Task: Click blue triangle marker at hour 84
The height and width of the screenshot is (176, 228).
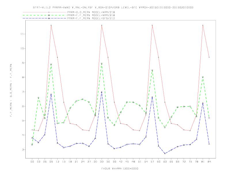Action: 209,144
